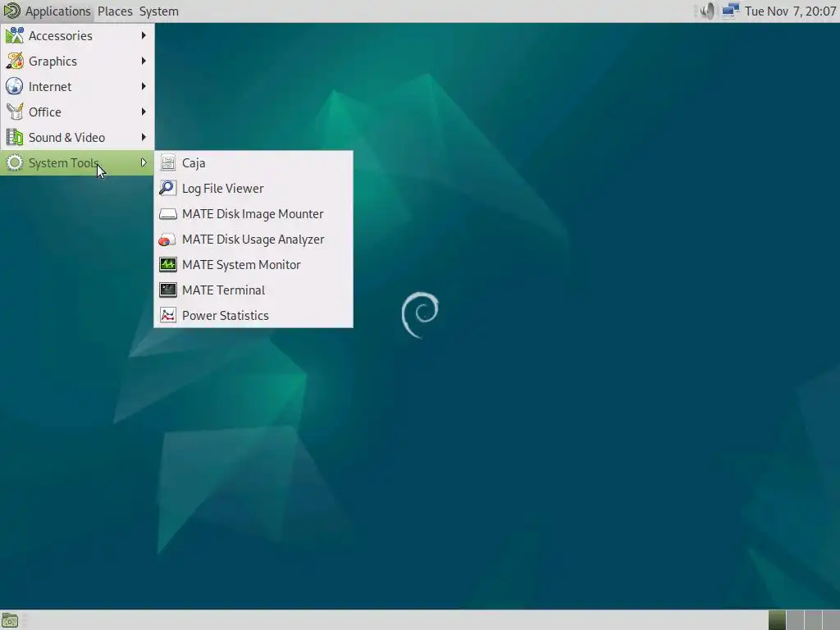840x630 pixels.
Task: Open the Applications menu in top panel
Action: [x=47, y=11]
